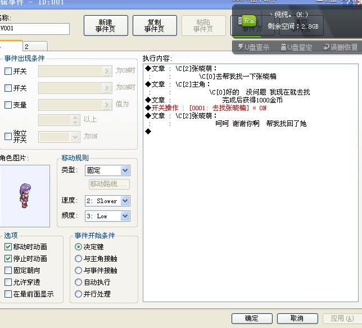Open 频度 dropdown showing 3: Low
Screen dimensions: 362x328
click(107, 216)
